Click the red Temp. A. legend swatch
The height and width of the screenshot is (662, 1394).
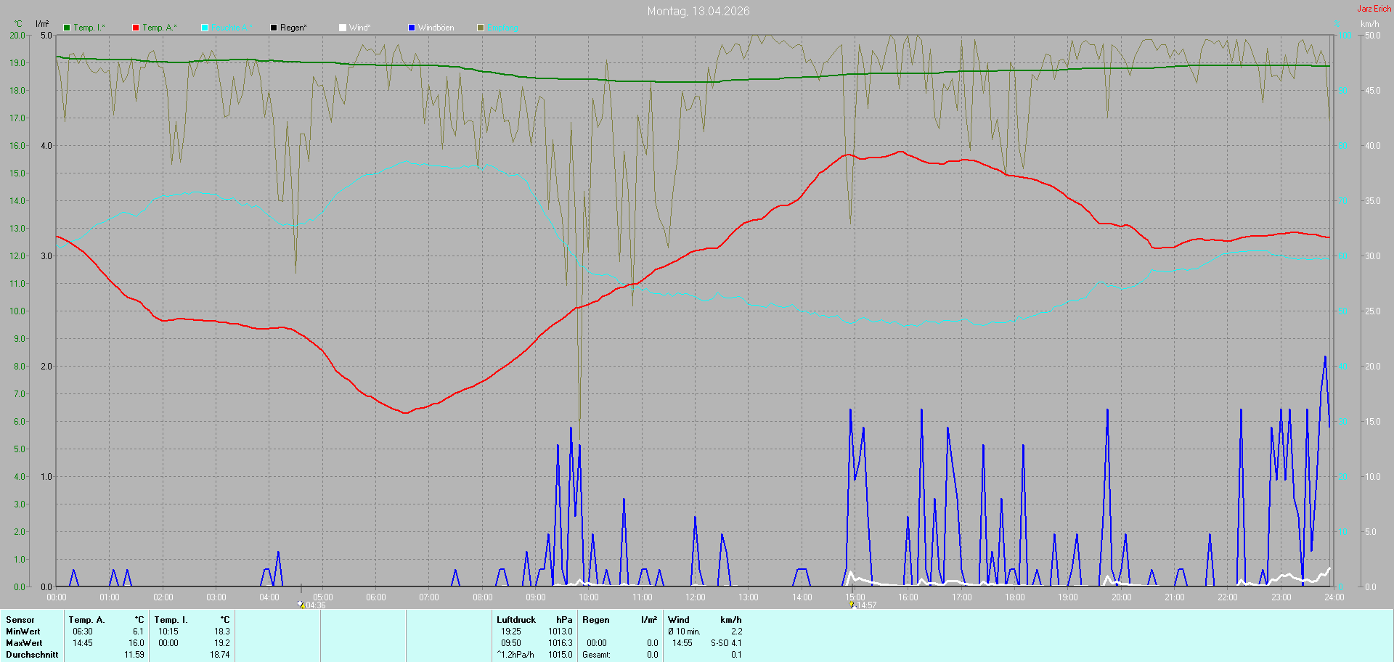136,28
